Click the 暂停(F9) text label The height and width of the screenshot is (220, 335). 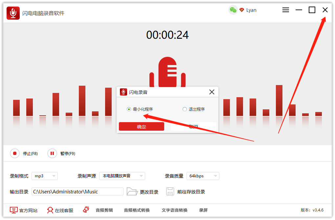click(68, 154)
